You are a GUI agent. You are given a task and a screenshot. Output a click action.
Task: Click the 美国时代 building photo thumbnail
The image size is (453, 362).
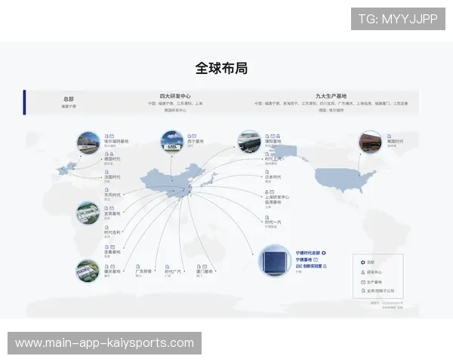(370, 142)
